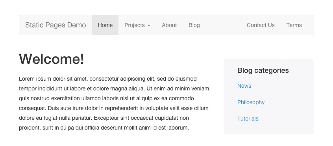
Task: Select the Philosophy category link
Action: coord(251,102)
